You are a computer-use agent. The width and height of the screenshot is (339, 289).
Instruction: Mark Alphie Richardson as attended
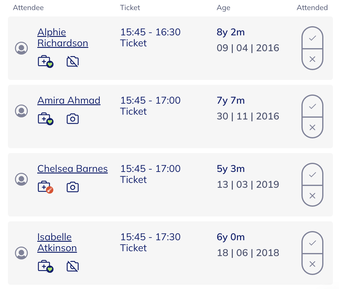point(312,38)
